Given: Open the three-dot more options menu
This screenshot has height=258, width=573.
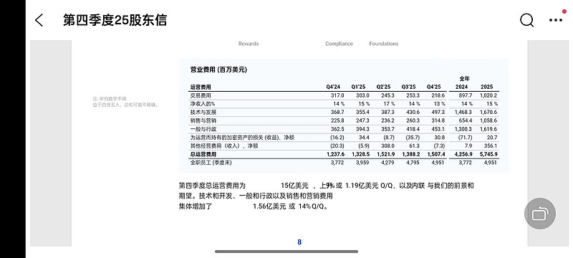Looking at the screenshot, I should pos(556,20).
